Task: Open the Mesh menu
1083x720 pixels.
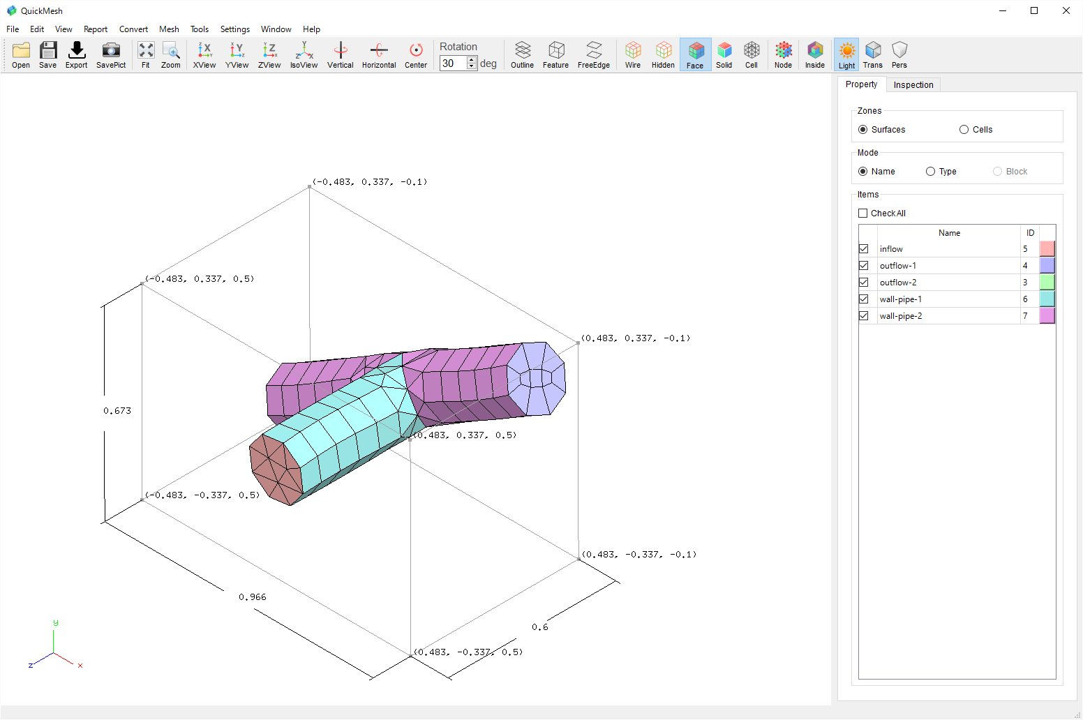Action: pyautogui.click(x=169, y=29)
